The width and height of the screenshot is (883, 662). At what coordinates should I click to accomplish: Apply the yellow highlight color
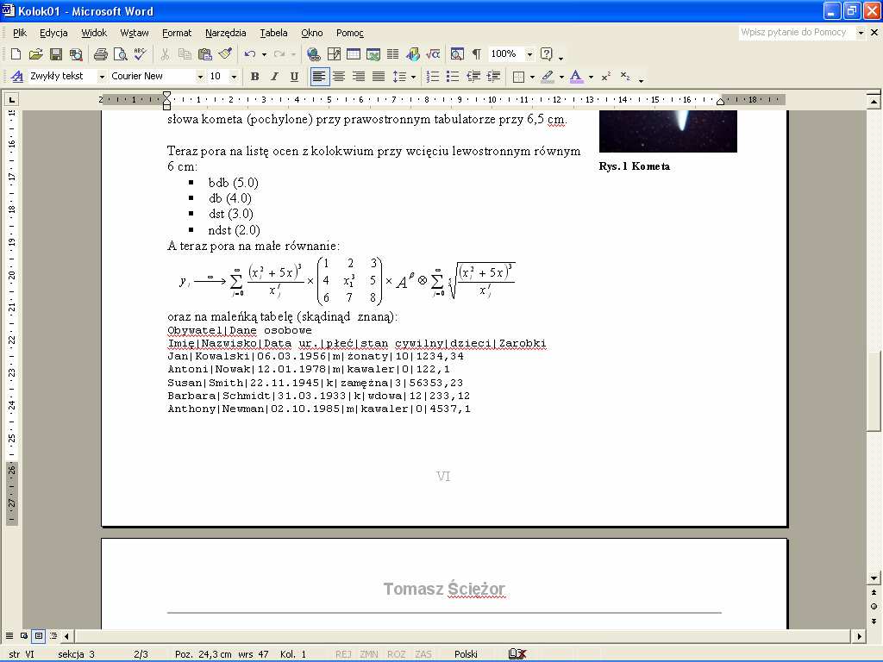[548, 76]
